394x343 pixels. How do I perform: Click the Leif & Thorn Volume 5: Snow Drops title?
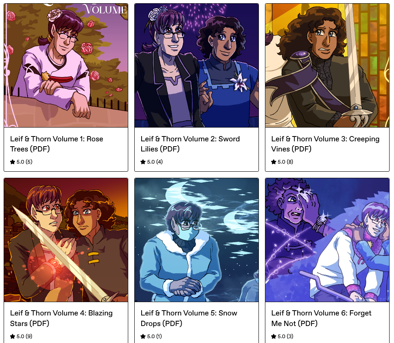(189, 318)
